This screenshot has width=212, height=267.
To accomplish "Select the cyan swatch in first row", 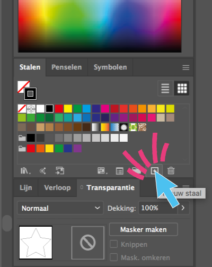I will [x=86, y=108].
